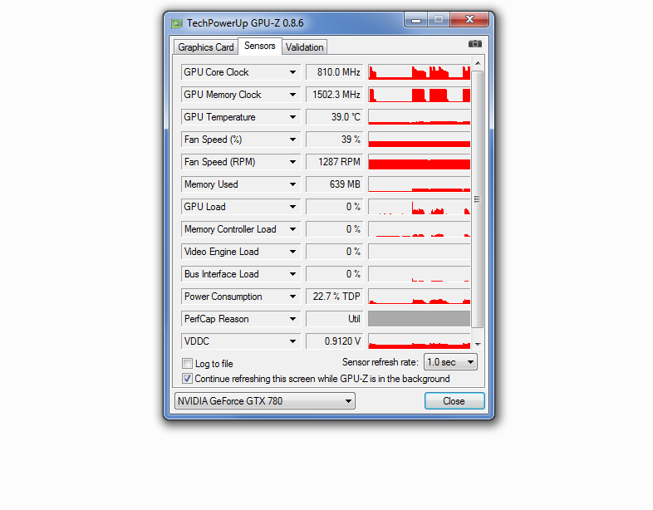The width and height of the screenshot is (653, 510).
Task: Close the GPU-Z window with X
Action: tap(469, 20)
